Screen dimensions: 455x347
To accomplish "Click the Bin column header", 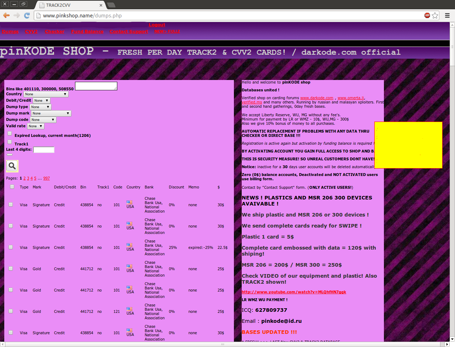I will click(83, 187).
